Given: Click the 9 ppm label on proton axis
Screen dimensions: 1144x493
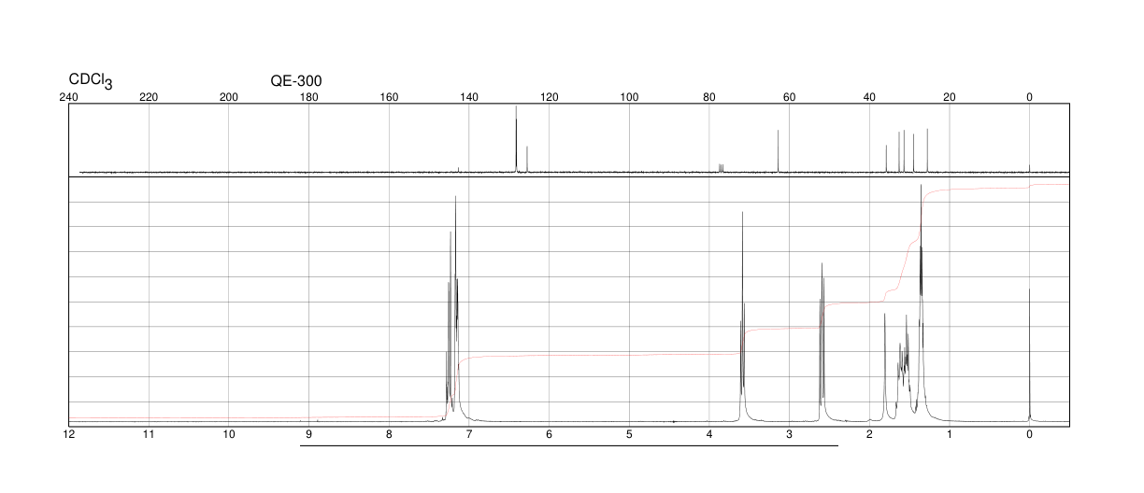Looking at the screenshot, I should coord(308,435).
